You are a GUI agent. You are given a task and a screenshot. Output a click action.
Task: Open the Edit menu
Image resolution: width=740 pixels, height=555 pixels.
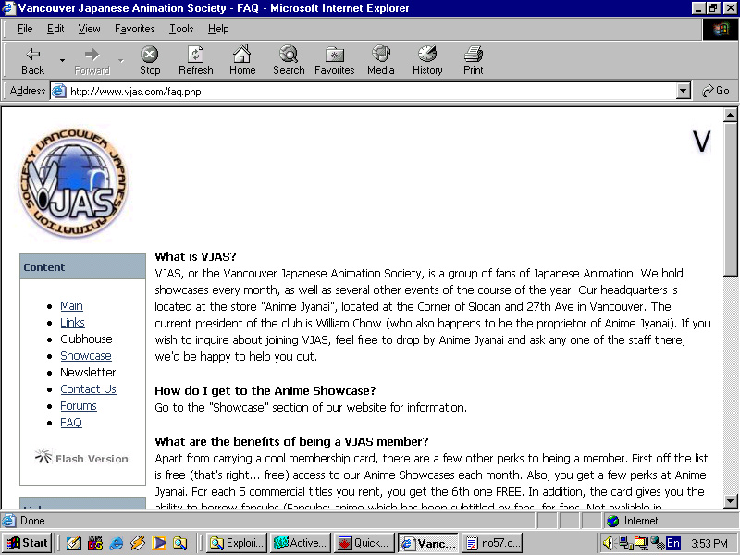tap(55, 29)
